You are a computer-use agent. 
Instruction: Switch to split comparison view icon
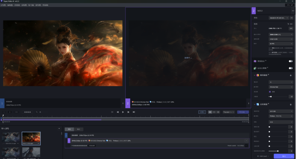coord(218,112)
